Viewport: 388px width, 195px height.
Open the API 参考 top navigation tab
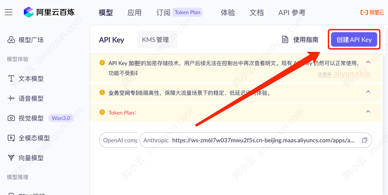pos(292,12)
